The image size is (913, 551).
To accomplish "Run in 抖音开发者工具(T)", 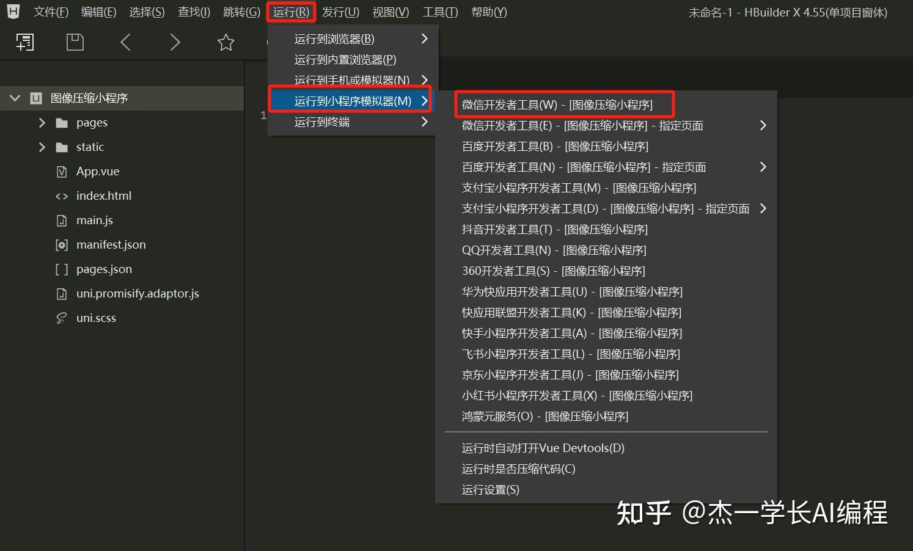I will [x=606, y=229].
